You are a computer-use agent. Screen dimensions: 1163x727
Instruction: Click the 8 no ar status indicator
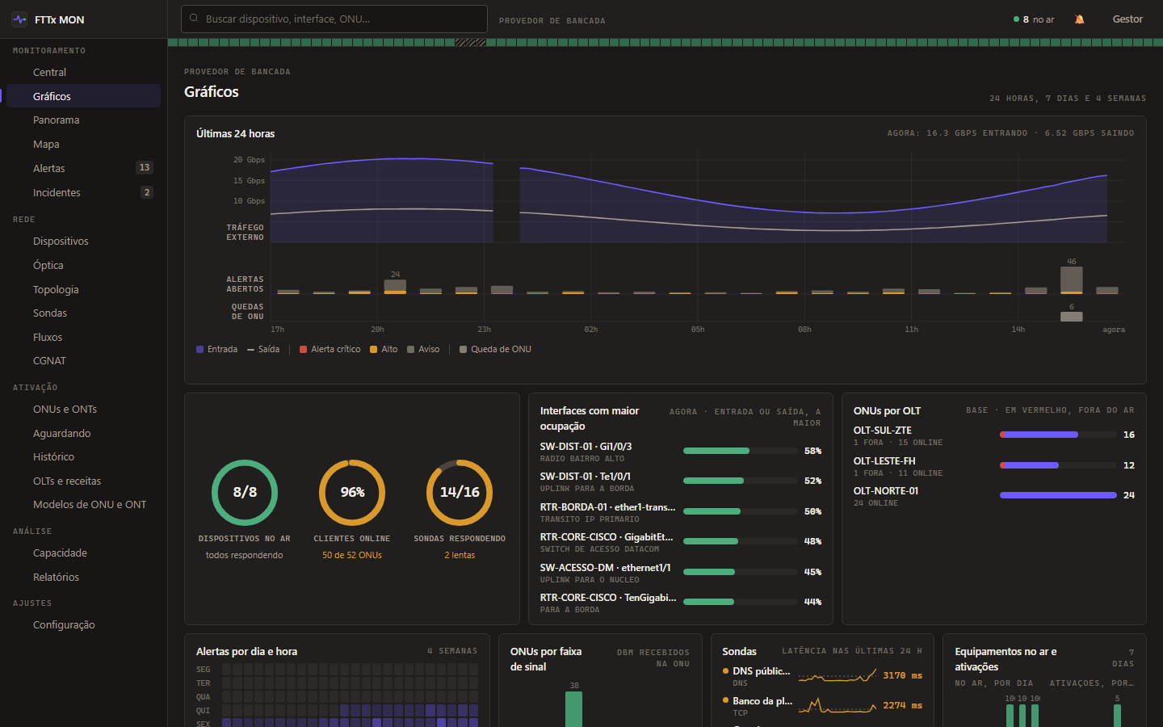coord(1034,19)
